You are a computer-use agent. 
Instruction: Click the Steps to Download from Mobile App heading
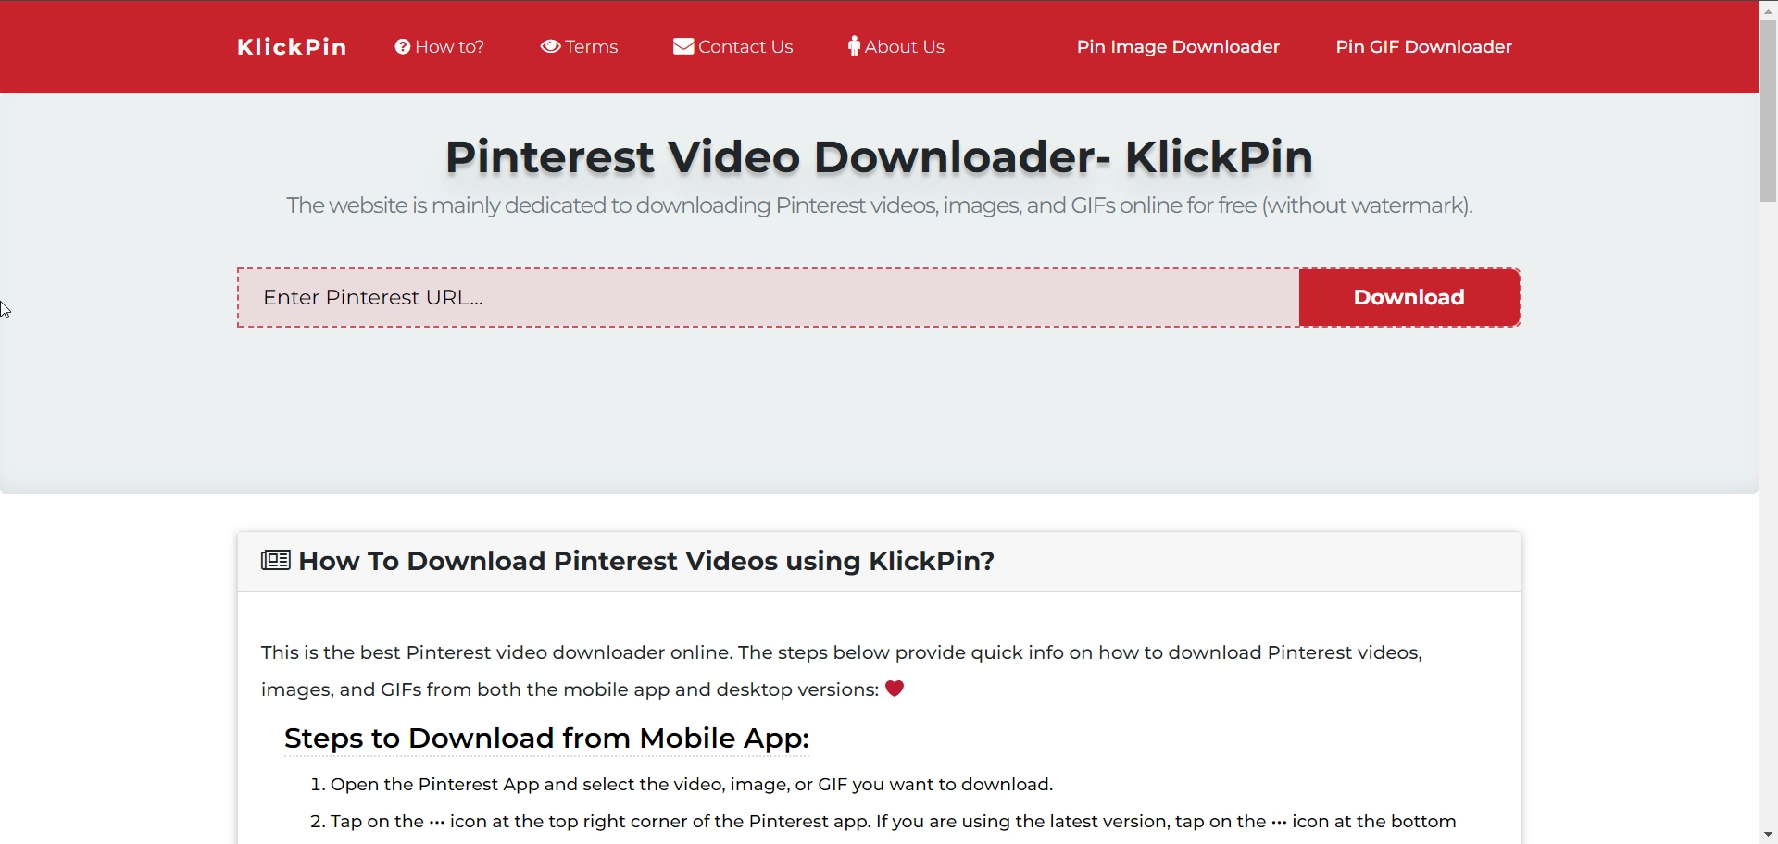[x=545, y=738]
